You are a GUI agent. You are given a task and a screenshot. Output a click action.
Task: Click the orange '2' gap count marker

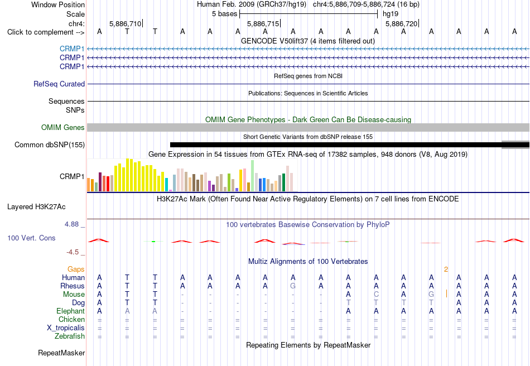click(446, 269)
